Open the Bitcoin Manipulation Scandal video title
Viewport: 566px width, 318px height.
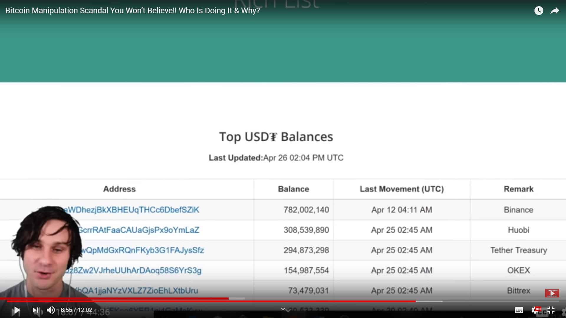(x=133, y=11)
